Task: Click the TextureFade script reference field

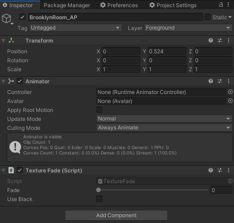Action: point(162,181)
